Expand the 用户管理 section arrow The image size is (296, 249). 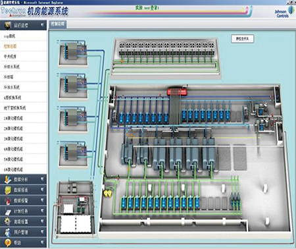[42, 232]
